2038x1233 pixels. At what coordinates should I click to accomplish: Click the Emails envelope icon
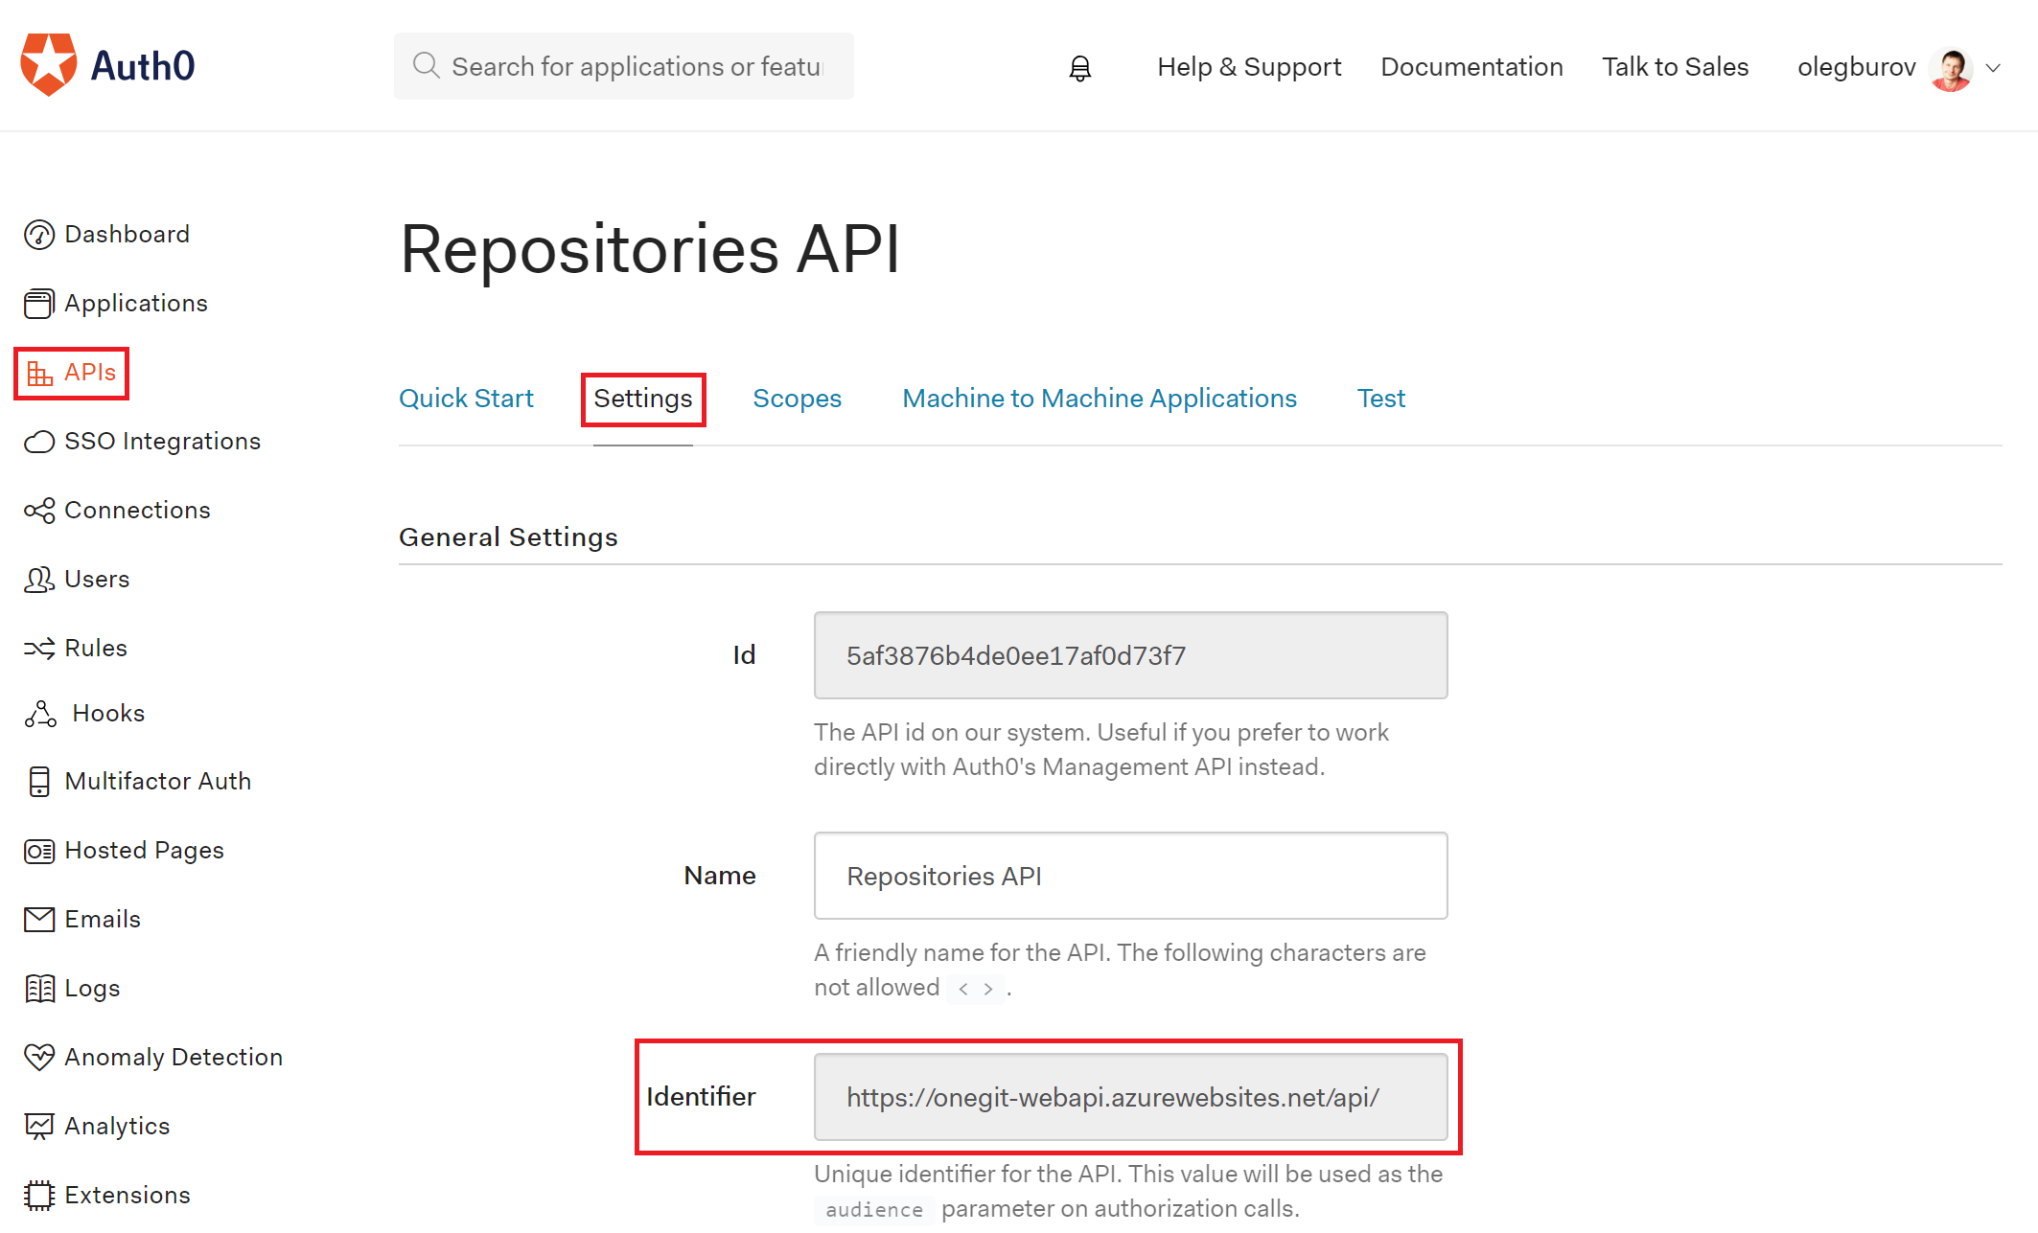tap(38, 920)
